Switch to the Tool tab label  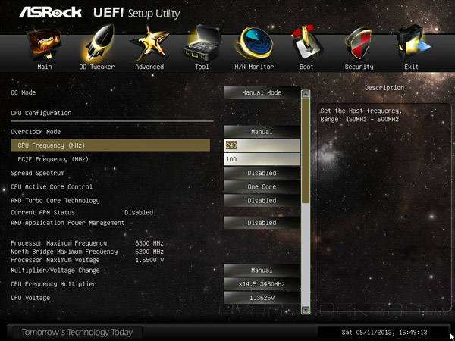(202, 67)
